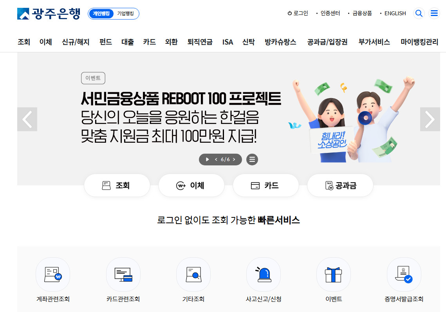Click the banner couple illustration
This screenshot has width=446, height=312.
point(352,119)
